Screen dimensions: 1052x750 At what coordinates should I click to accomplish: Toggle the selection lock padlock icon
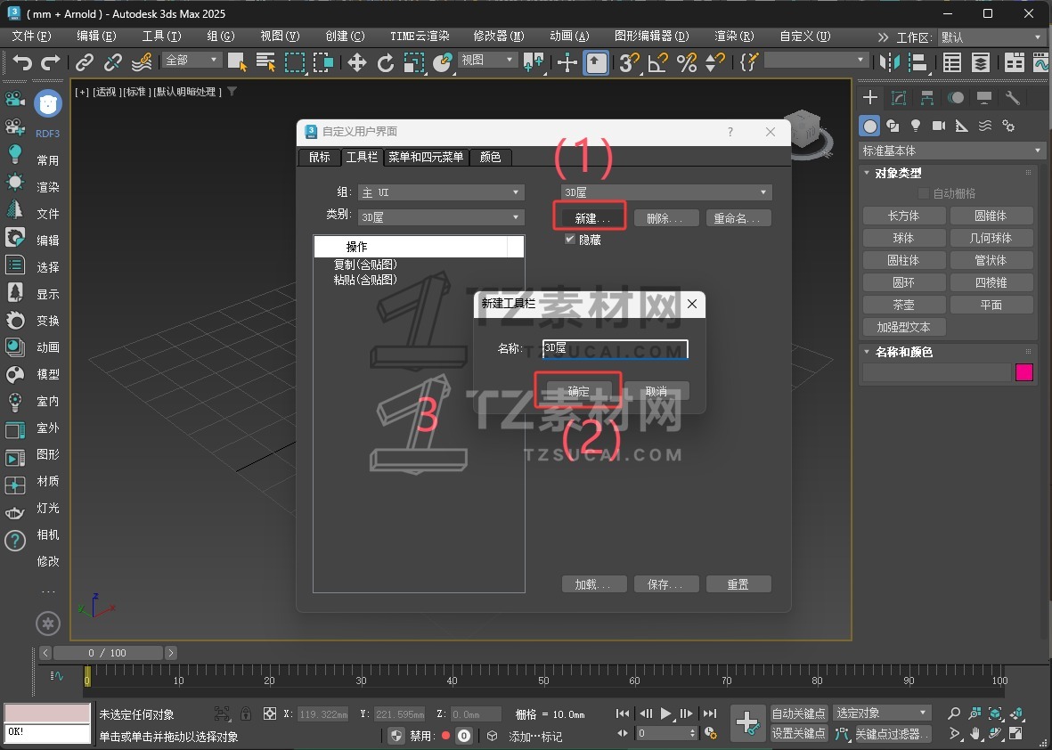click(x=246, y=713)
